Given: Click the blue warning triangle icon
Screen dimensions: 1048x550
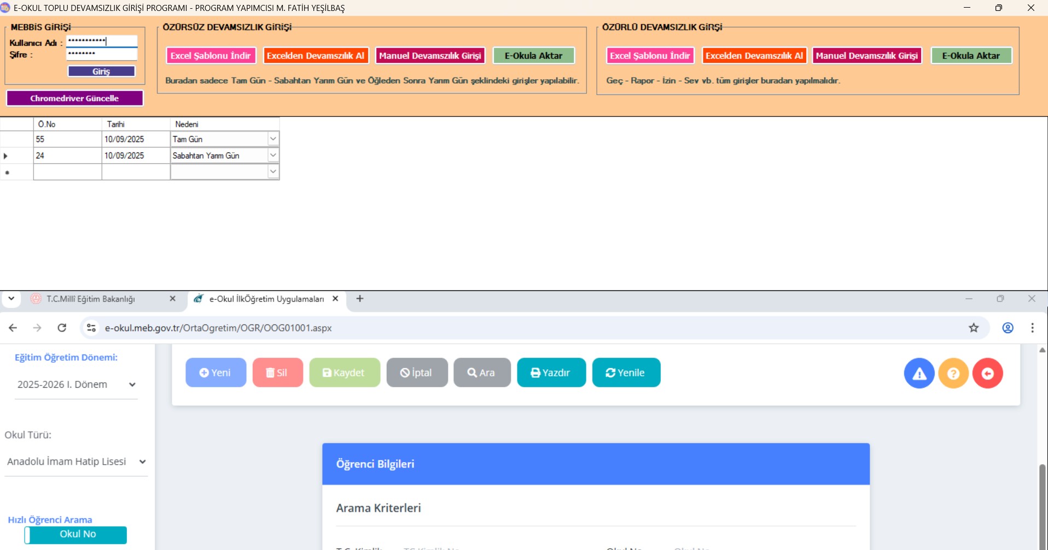Looking at the screenshot, I should [x=919, y=373].
